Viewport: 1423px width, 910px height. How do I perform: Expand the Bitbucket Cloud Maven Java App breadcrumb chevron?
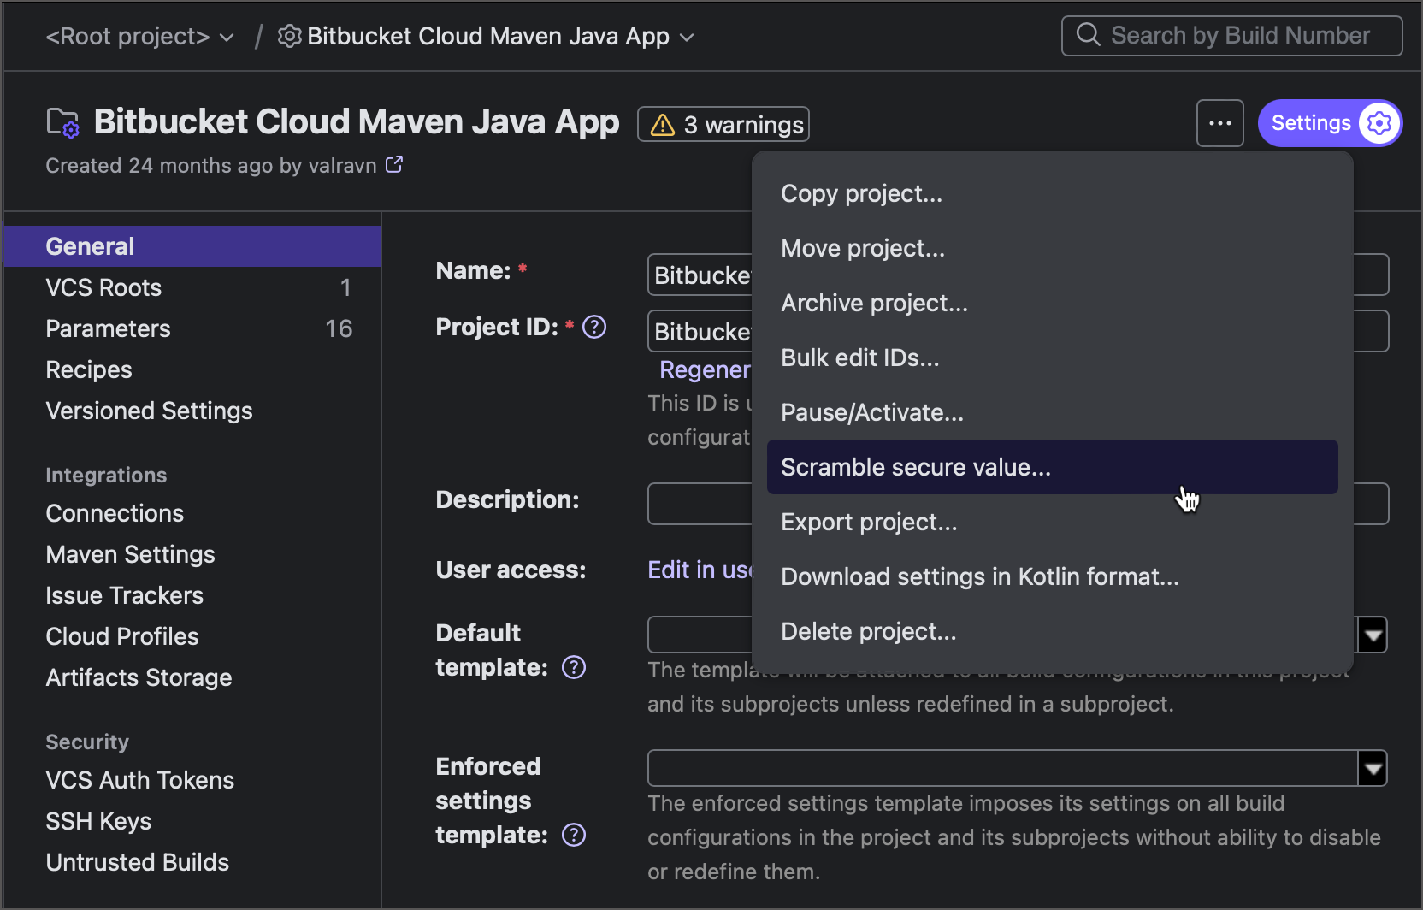point(687,38)
